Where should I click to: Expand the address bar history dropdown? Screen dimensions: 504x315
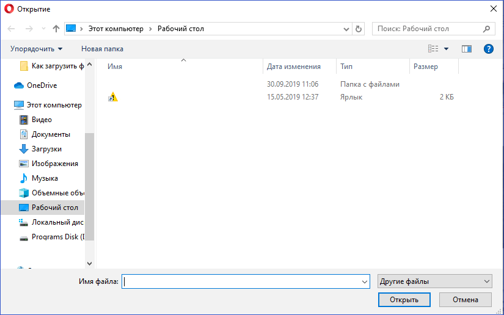pos(347,29)
